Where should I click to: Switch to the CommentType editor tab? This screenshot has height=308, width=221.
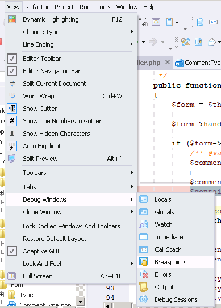(198, 63)
